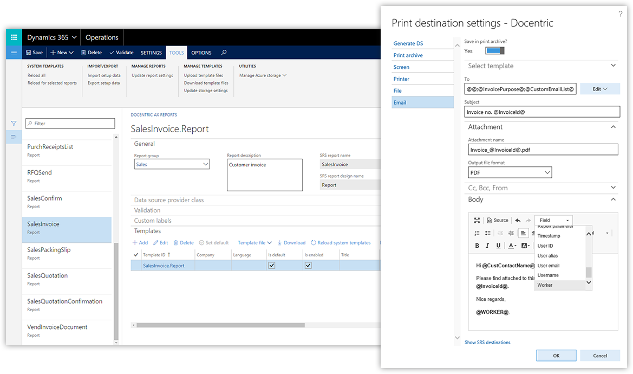Open the Manage Azure storage dropdown

pos(263,75)
